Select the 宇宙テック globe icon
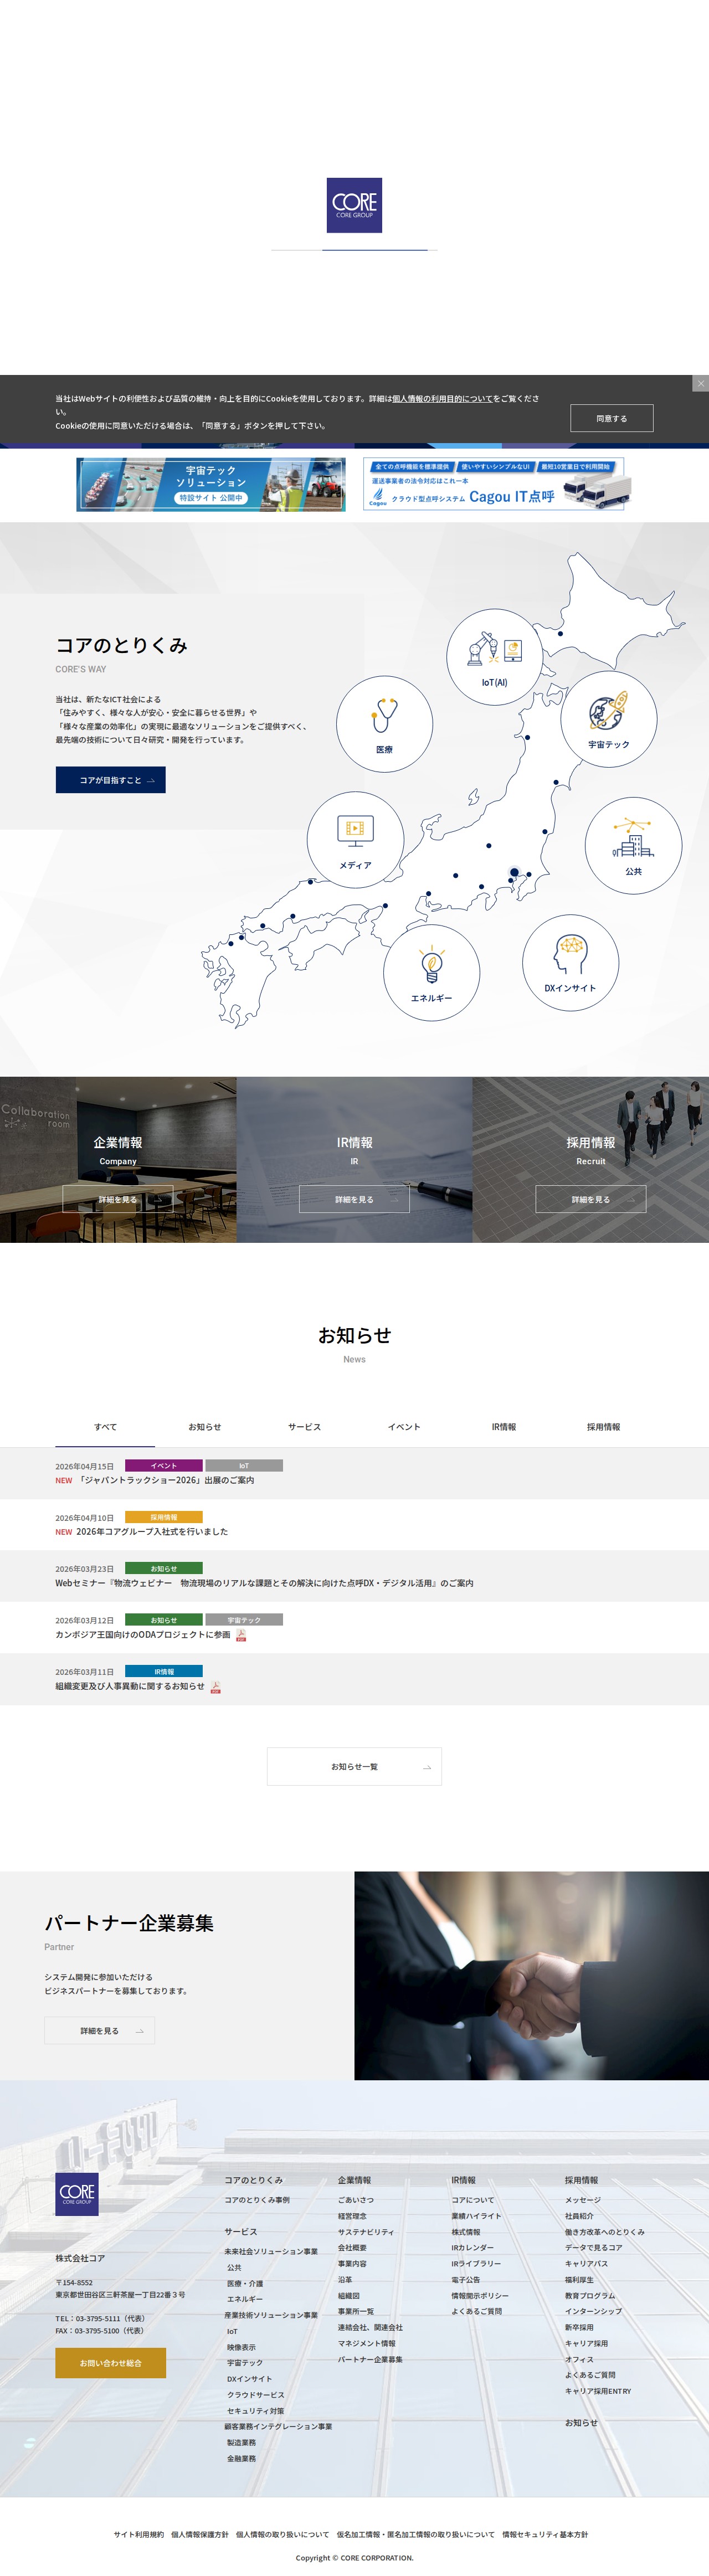709x2576 pixels. coord(608,719)
